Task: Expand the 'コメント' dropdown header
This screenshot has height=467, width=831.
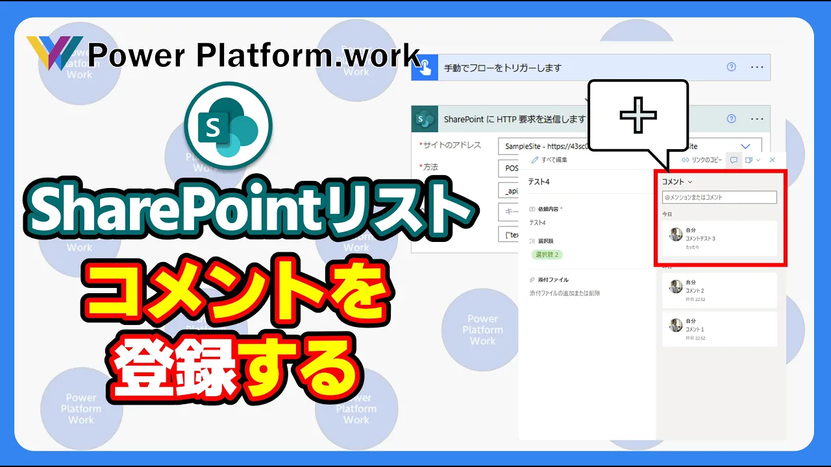Action: pyautogui.click(x=677, y=182)
